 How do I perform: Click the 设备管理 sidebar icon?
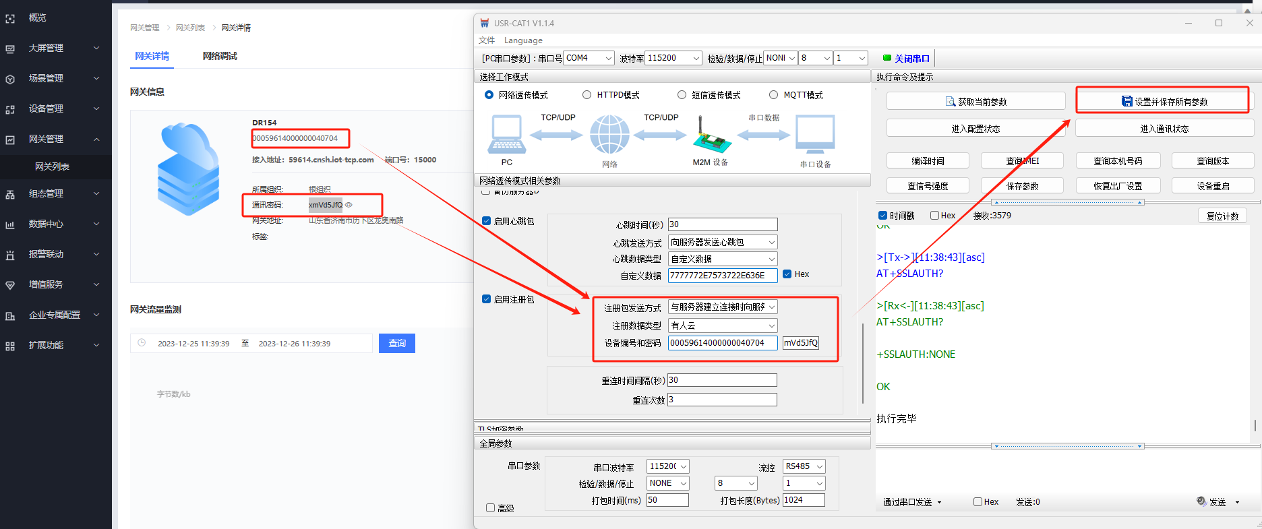coord(10,109)
